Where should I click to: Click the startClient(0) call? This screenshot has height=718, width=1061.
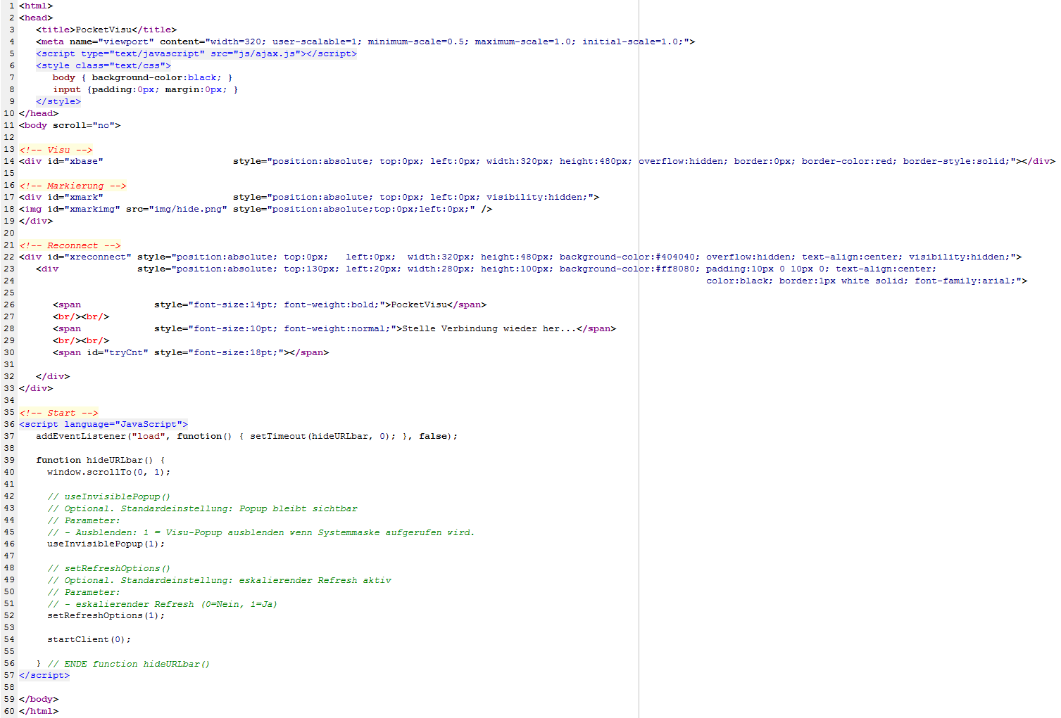[x=84, y=639]
